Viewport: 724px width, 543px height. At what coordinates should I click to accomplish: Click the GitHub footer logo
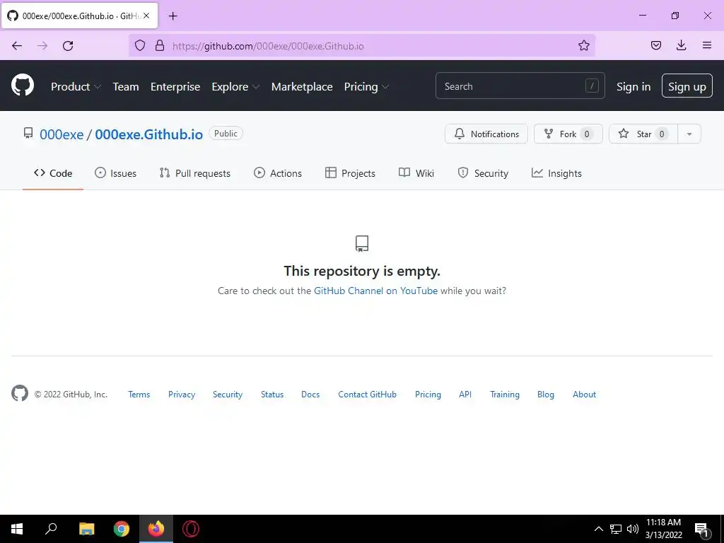tap(20, 393)
